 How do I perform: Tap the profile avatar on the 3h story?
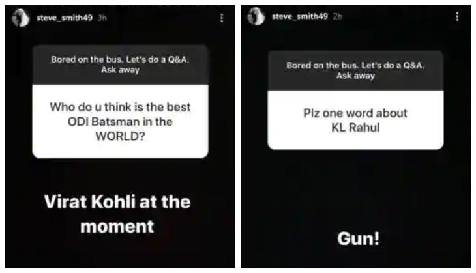pos(20,18)
